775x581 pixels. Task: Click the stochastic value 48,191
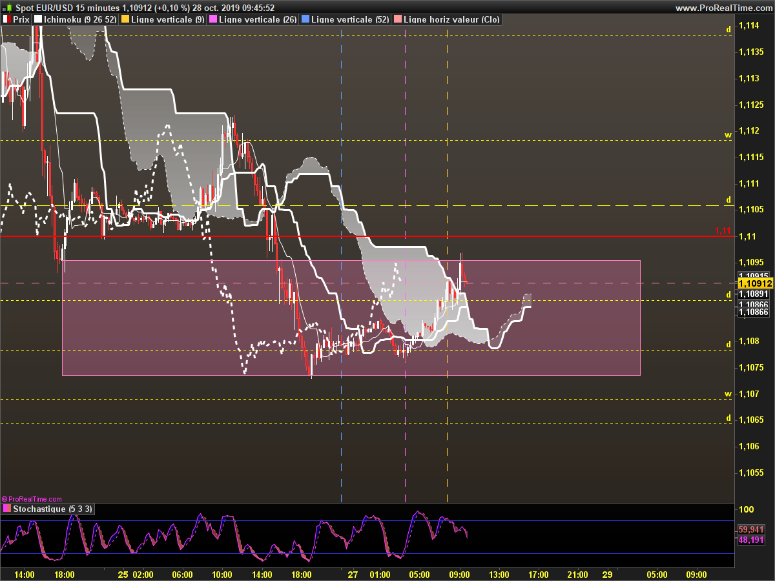(x=750, y=540)
